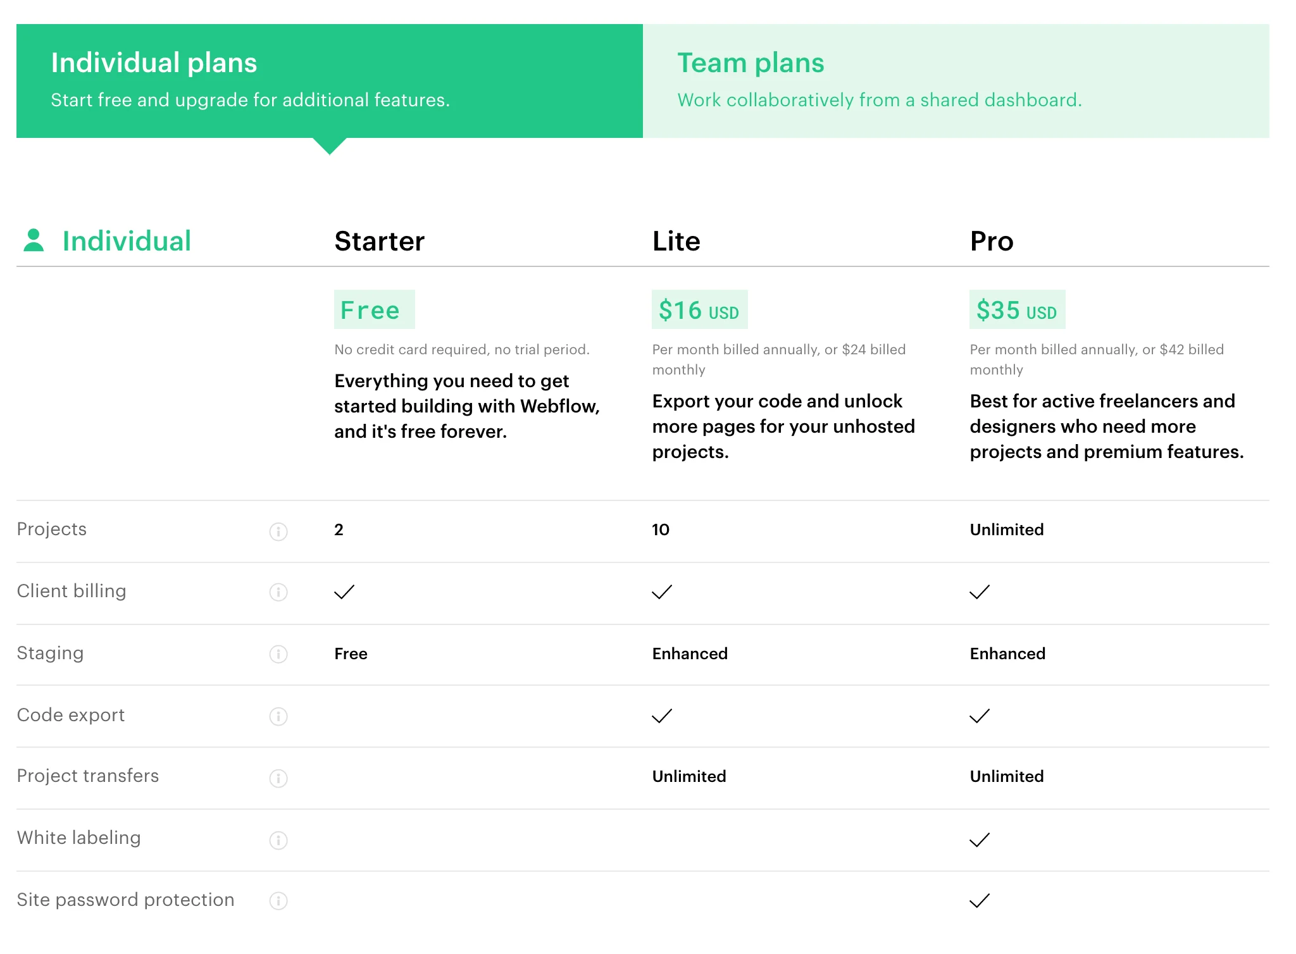Click the Pro plan heading
This screenshot has height=954, width=1296.
click(x=992, y=242)
